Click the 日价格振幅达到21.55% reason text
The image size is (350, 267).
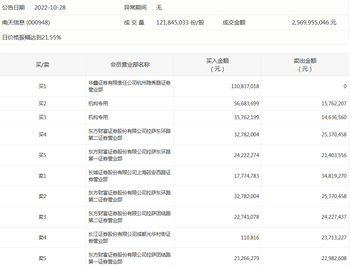click(32, 38)
